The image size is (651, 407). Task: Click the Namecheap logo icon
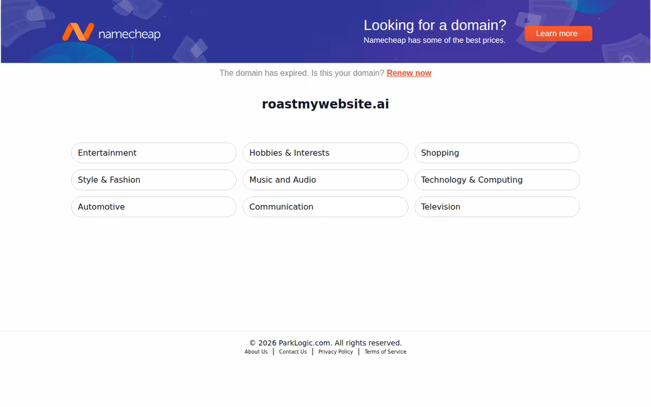coord(78,32)
